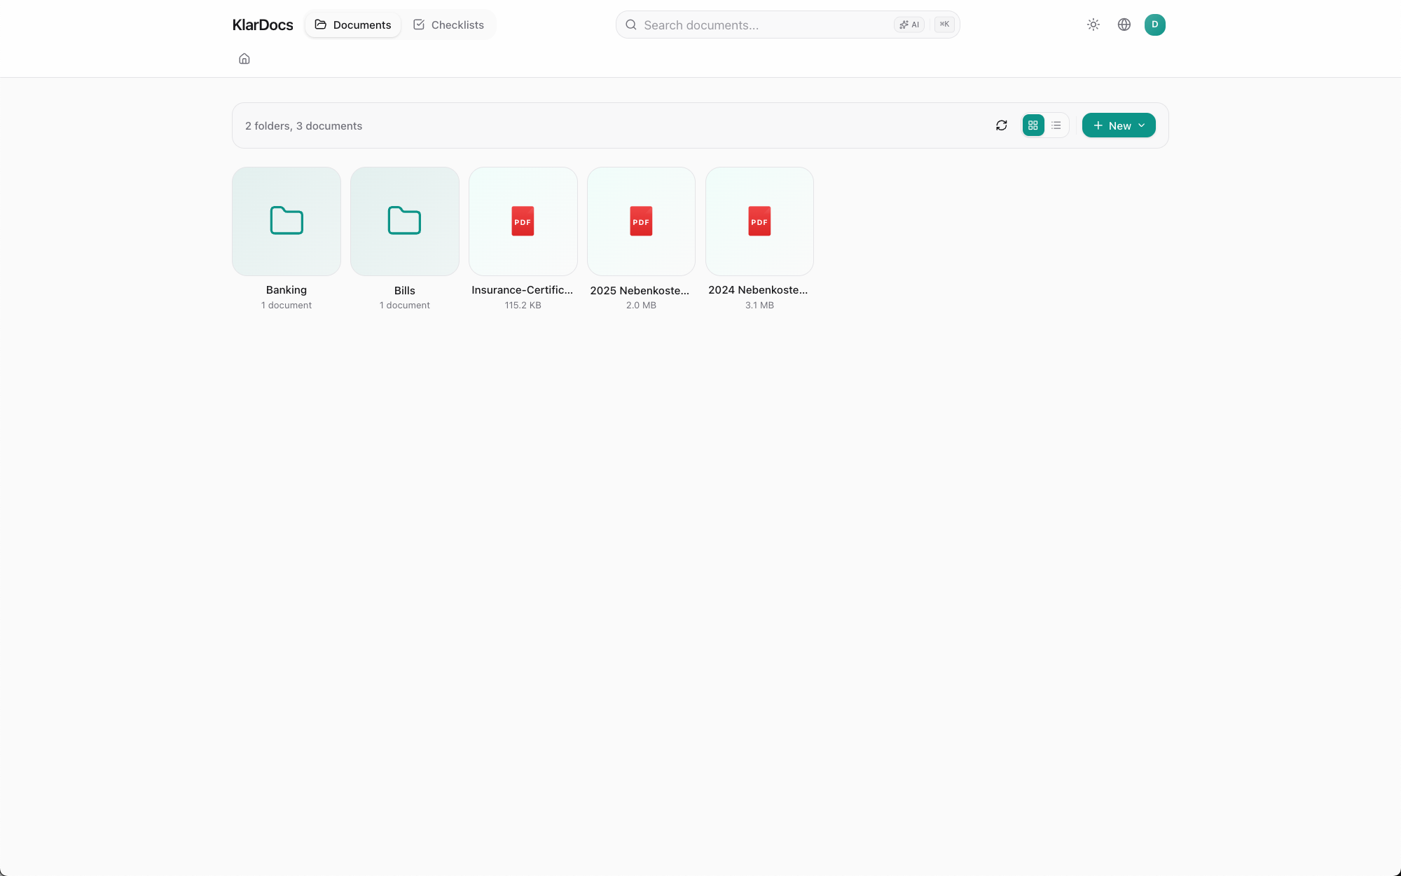Click the home breadcrumb icon
Image resolution: width=1401 pixels, height=876 pixels.
coord(244,59)
